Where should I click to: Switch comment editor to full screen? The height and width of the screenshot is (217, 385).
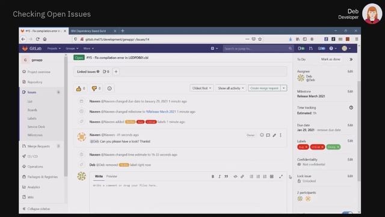coord(281,177)
